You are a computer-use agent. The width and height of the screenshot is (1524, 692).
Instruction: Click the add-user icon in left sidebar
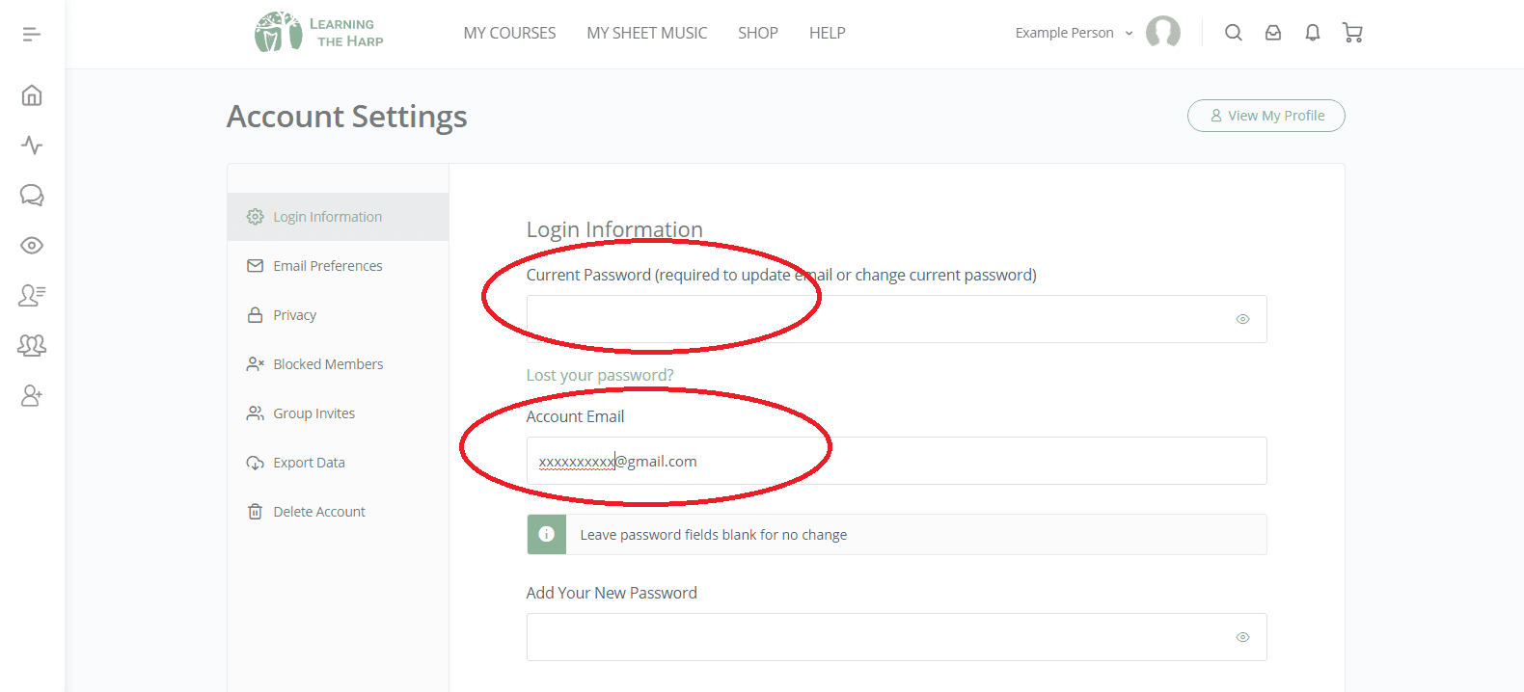(32, 395)
